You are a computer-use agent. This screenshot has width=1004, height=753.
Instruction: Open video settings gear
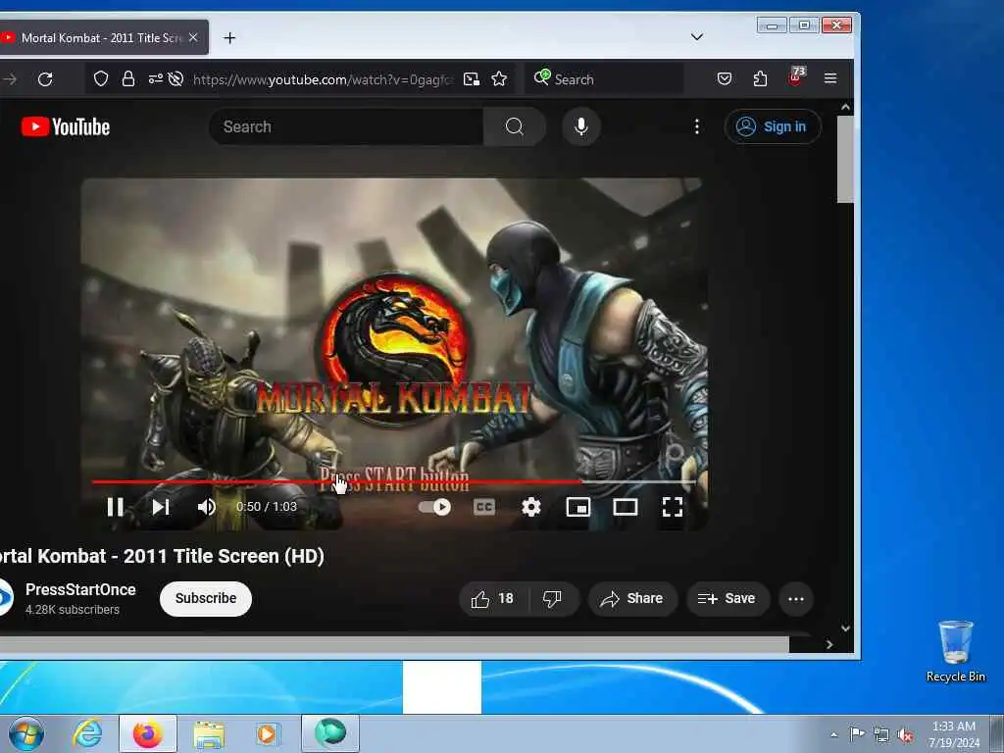[530, 507]
